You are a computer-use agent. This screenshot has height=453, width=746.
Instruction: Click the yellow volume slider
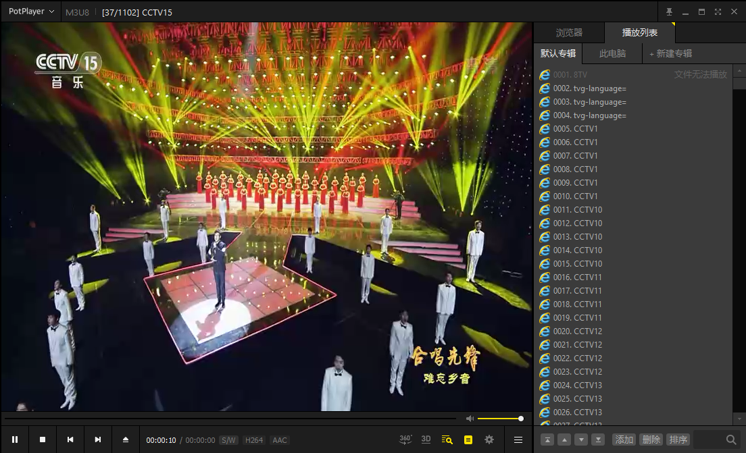(x=499, y=419)
